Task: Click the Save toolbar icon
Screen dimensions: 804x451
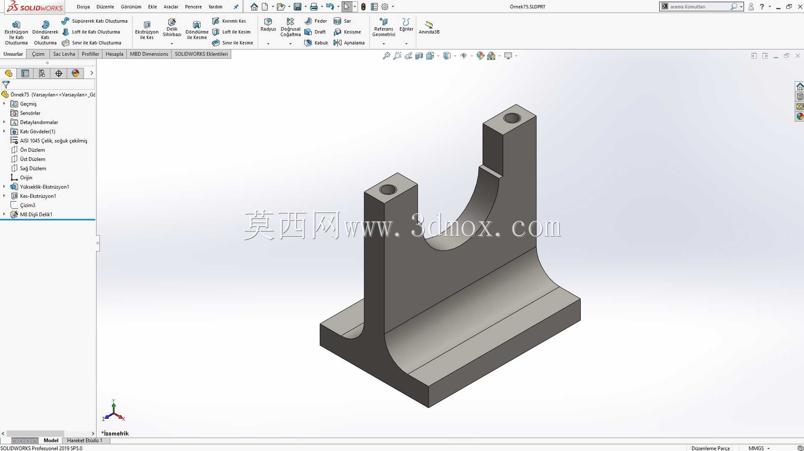Action: coord(298,7)
